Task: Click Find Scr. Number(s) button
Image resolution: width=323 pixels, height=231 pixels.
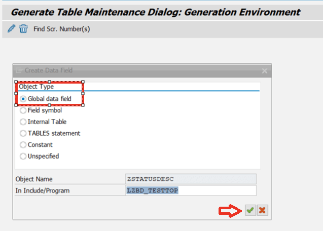Action: [x=61, y=29]
